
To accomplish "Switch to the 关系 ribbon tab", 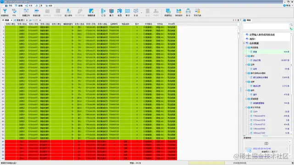I will 29,5.
